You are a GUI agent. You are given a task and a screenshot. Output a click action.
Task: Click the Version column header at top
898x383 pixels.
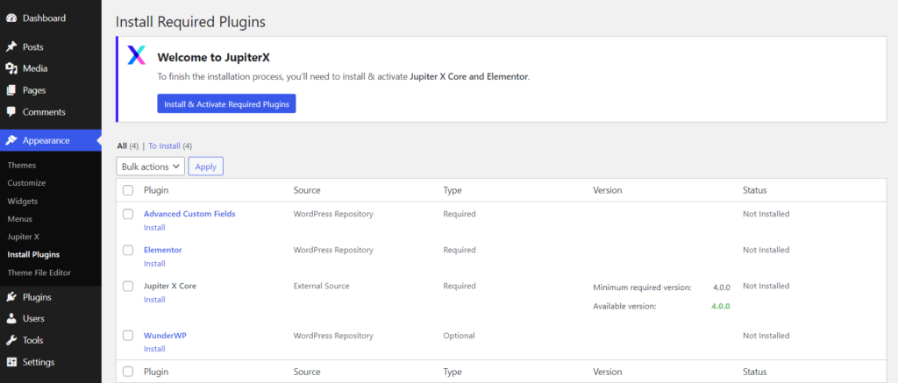pos(608,190)
